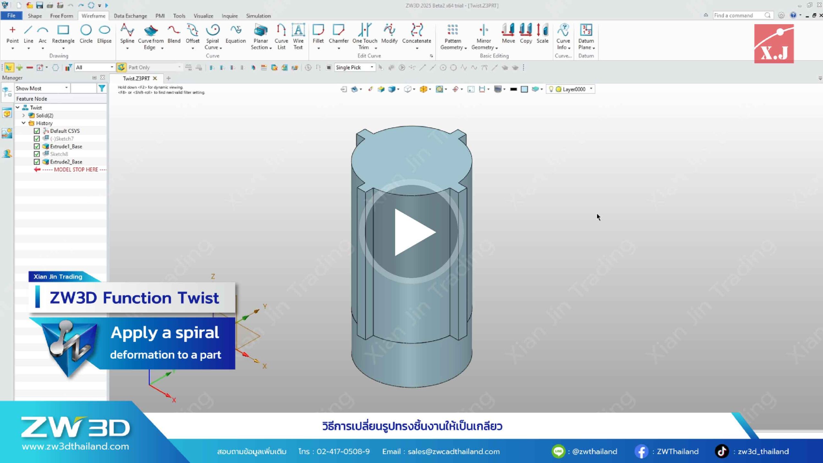
Task: Open the Single Pick dropdown
Action: coord(372,67)
